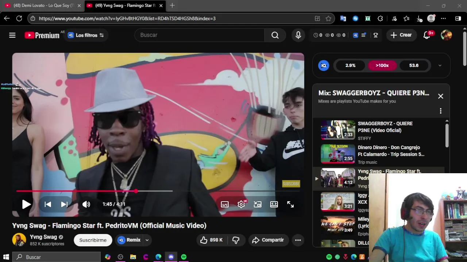Screen dimensions: 467x262
Task: Open Discord from the taskbar
Action: [171, 257]
